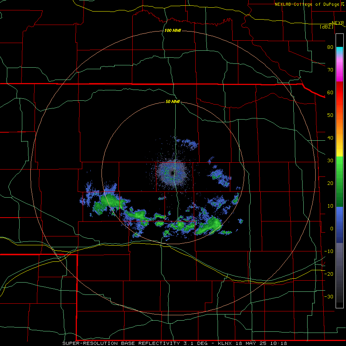Click the 70 value on the dBZ scale

coord(330,70)
